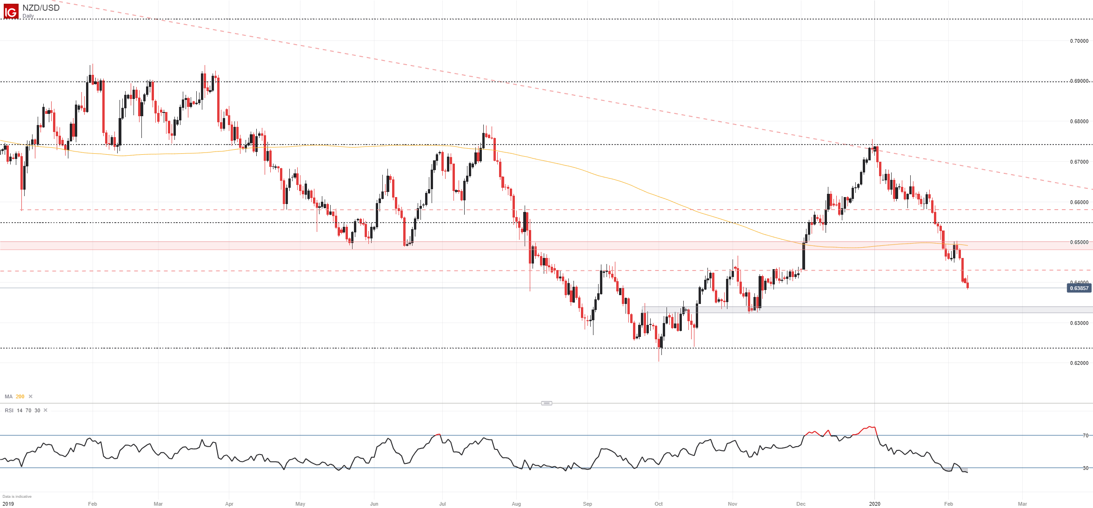Click the Jul label on time axis
Screen dimensions: 1093x508
click(443, 504)
